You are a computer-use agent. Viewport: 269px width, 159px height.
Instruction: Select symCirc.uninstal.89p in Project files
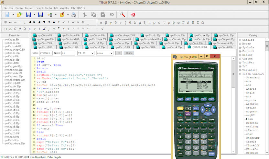click(x=15, y=144)
